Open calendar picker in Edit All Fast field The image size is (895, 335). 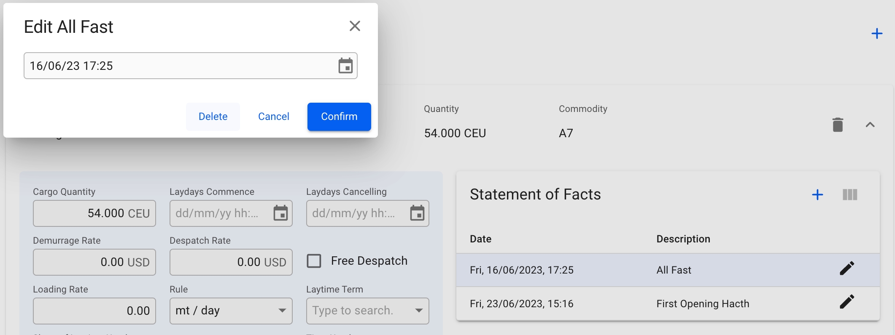click(x=345, y=66)
